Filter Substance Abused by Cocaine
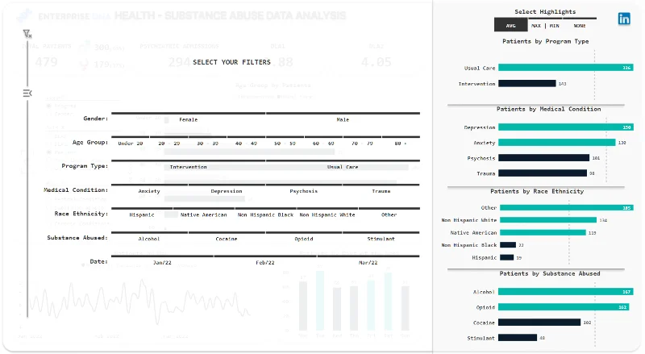 tap(227, 239)
